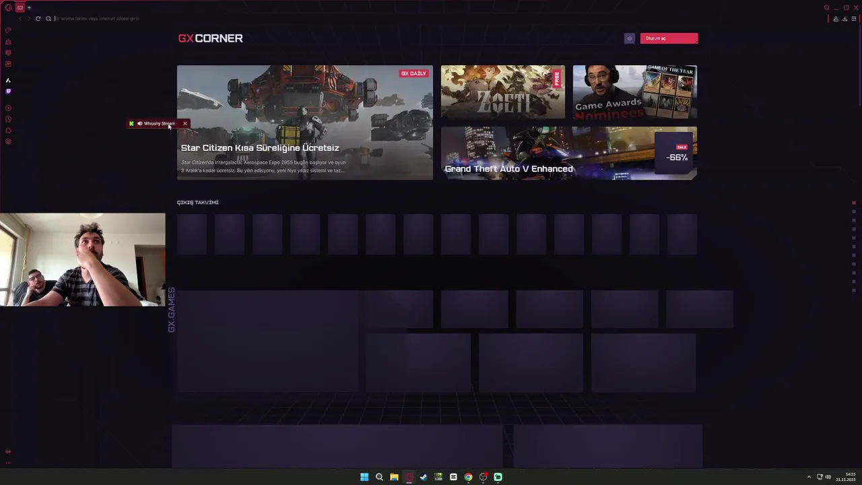This screenshot has height=485, width=862.
Task: Open the Windows Start menu
Action: point(364,477)
